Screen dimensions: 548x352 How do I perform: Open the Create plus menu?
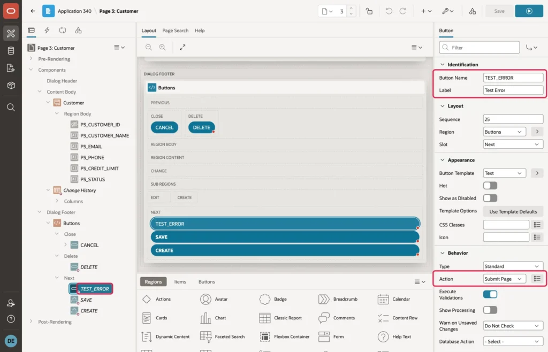(426, 11)
